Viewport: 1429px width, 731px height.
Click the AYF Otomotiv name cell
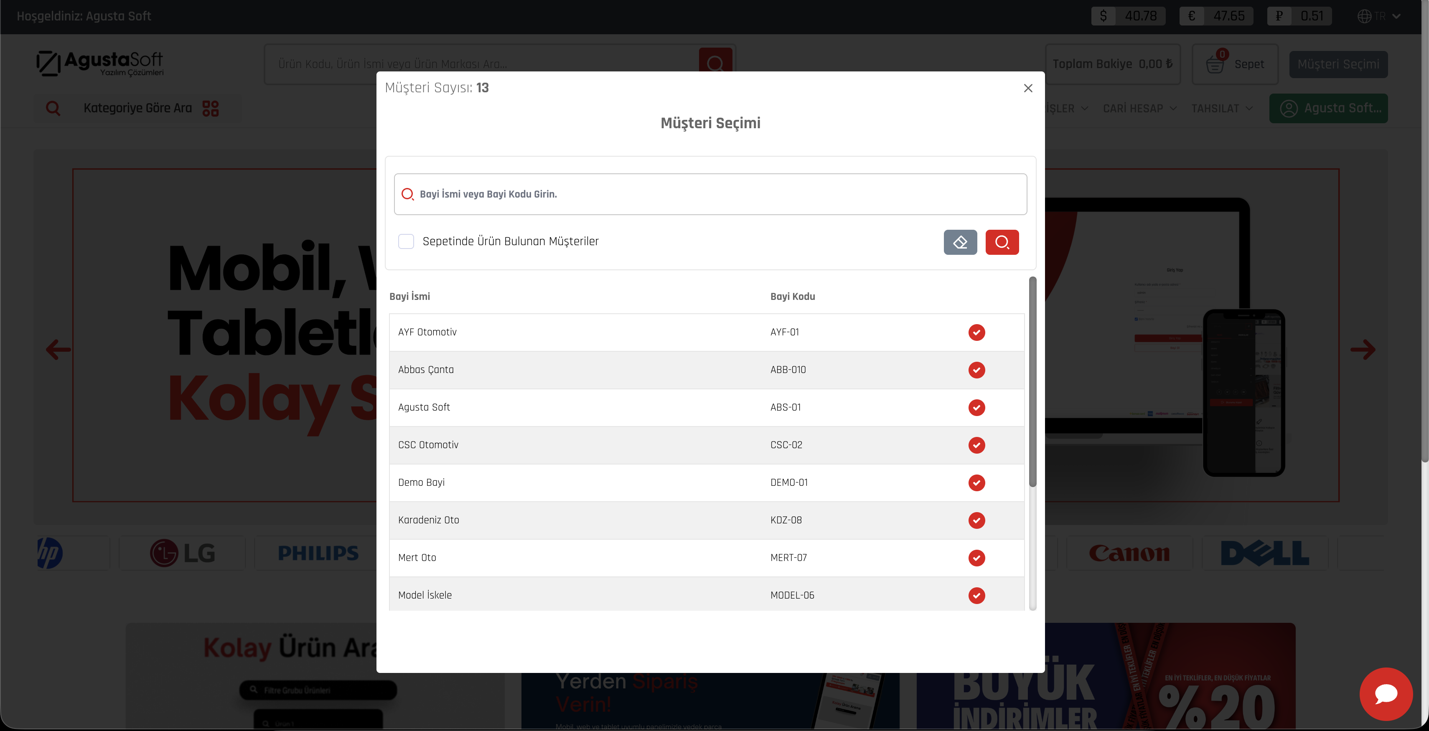pyautogui.click(x=427, y=332)
